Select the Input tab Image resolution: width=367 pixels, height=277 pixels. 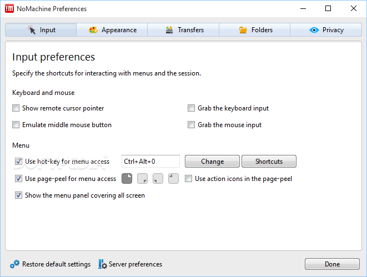tap(41, 30)
